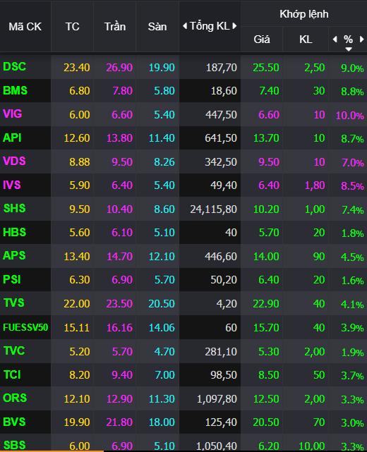Toggle sort arrow under % header
This screenshot has width=367, height=452.
pyautogui.click(x=349, y=49)
